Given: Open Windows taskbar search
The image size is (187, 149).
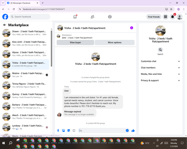Looking at the screenshot, I should coord(10,143).
